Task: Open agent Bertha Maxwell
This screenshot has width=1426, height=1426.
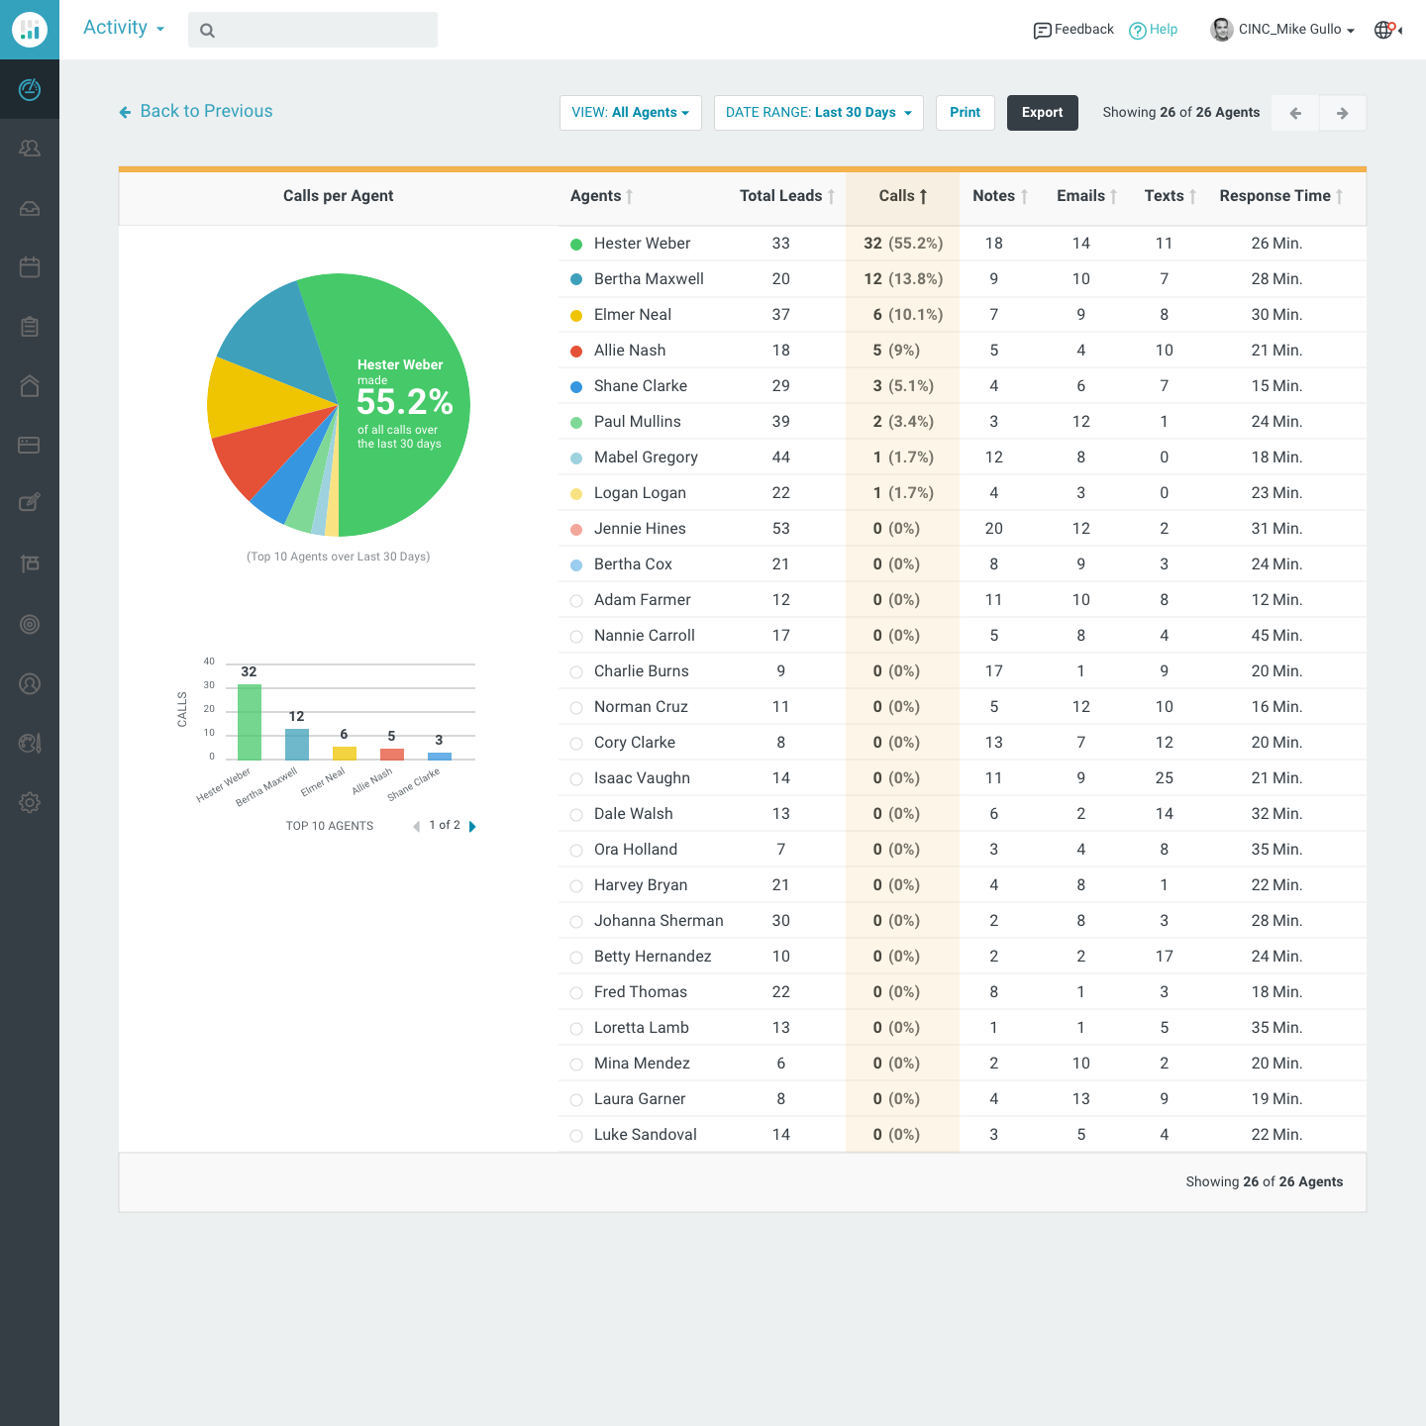Action: (x=649, y=279)
